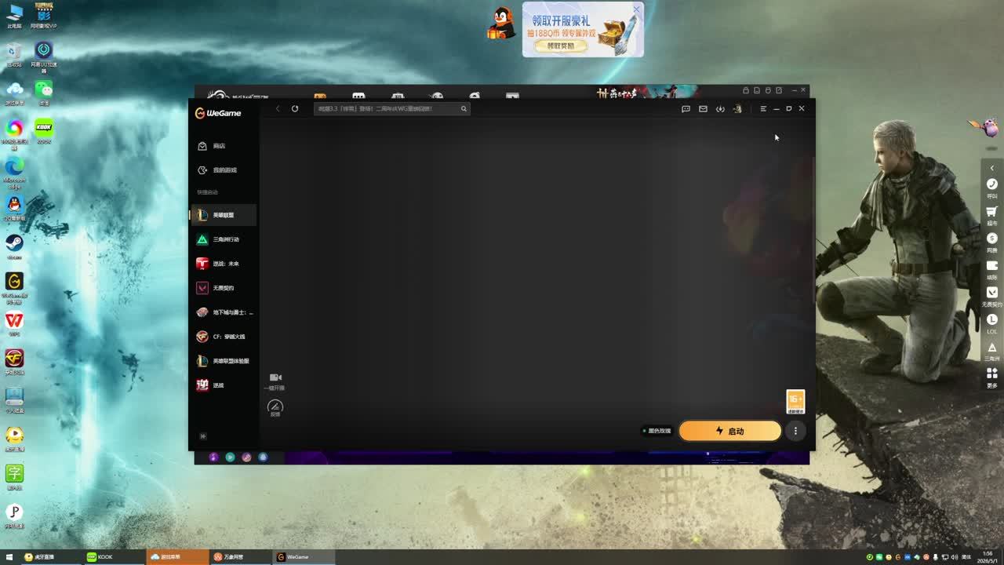This screenshot has height=565, width=1004.
Task: Click the feedback pencil circle icon
Action: (275, 406)
